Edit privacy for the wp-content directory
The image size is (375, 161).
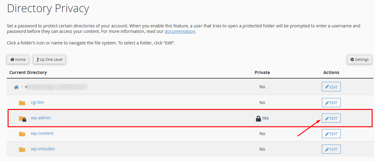331,134
